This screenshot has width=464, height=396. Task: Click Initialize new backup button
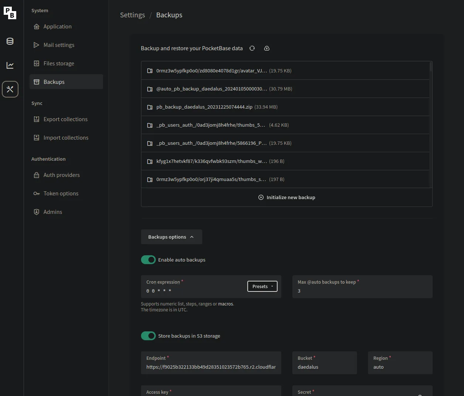tap(287, 198)
